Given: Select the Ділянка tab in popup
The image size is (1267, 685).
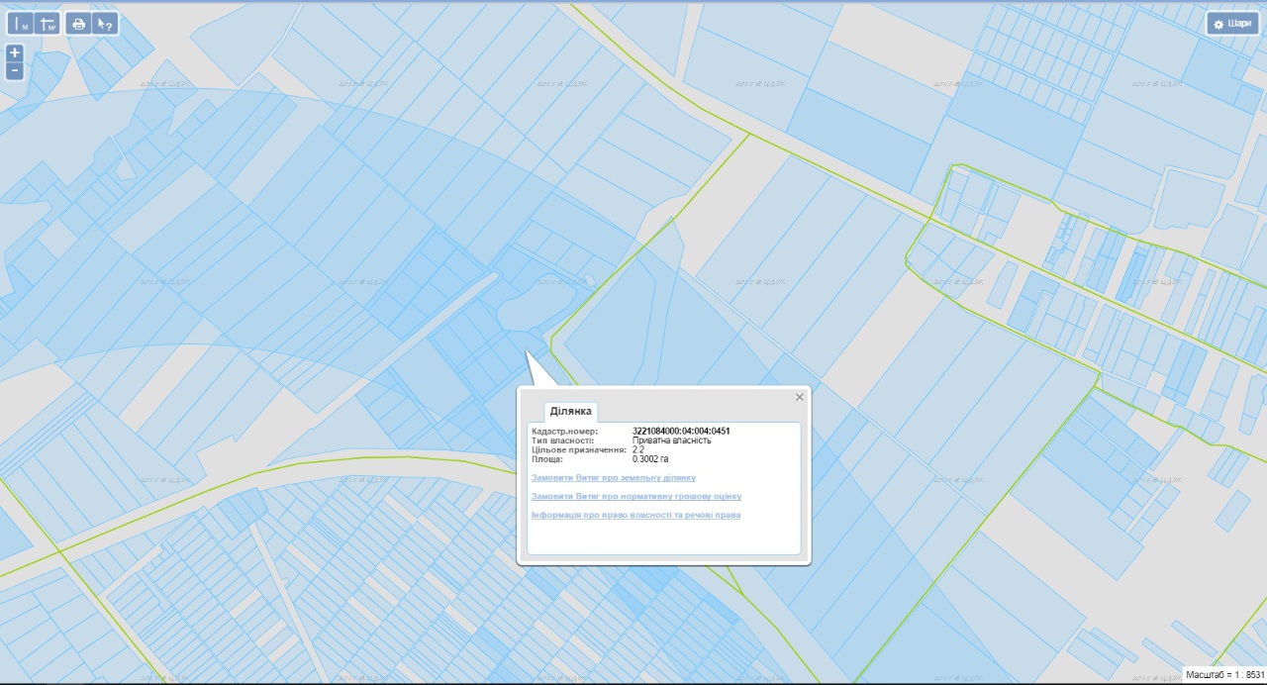Looking at the screenshot, I should click(571, 411).
